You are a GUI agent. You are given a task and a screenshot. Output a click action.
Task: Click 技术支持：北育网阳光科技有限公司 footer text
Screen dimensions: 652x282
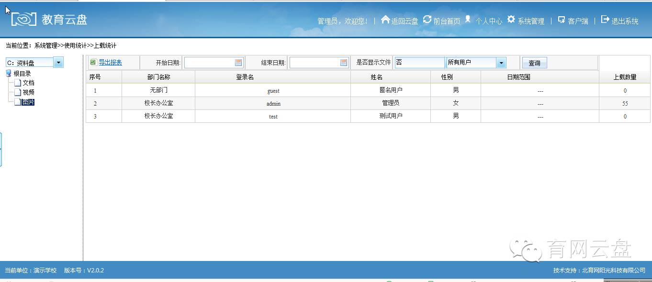click(x=599, y=271)
